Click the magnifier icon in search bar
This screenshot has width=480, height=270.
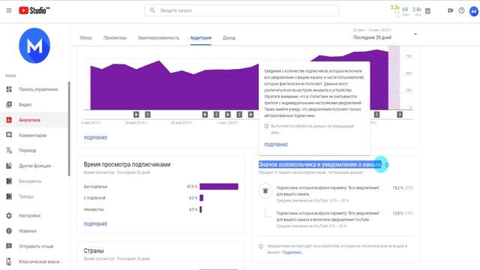pos(152,10)
